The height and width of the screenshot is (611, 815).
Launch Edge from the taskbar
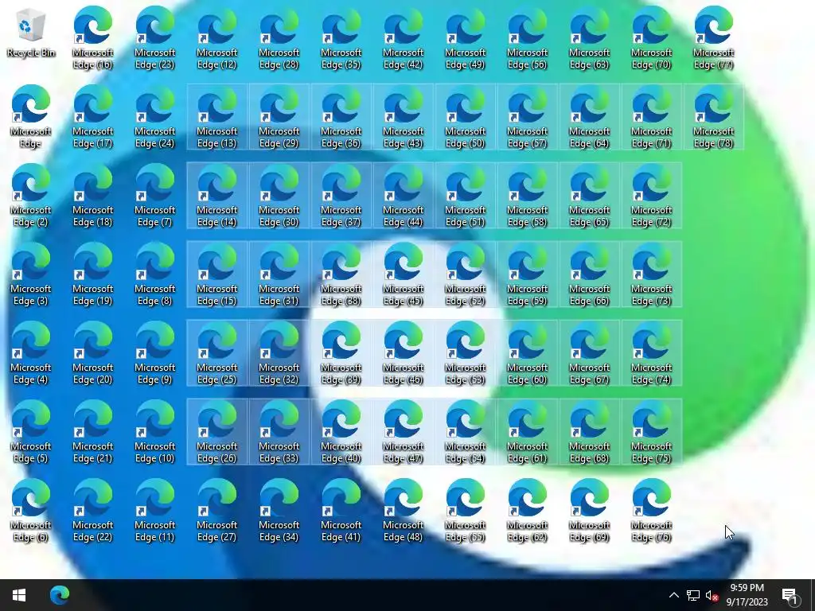coord(59,595)
